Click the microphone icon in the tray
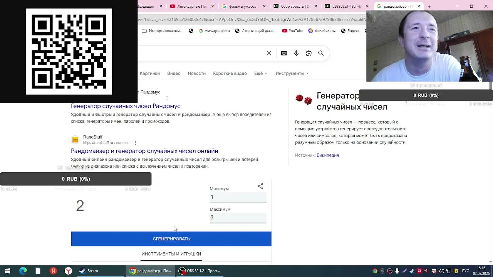 coord(397,271)
